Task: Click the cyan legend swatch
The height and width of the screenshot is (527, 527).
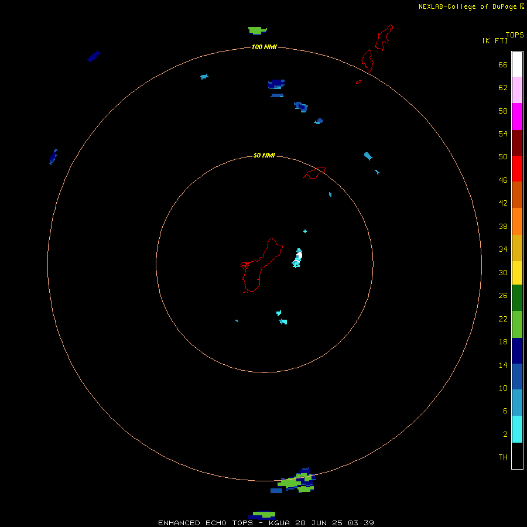Action: pyautogui.click(x=517, y=429)
